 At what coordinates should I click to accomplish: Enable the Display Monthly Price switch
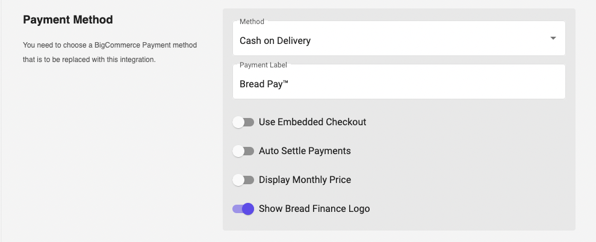pyautogui.click(x=243, y=180)
